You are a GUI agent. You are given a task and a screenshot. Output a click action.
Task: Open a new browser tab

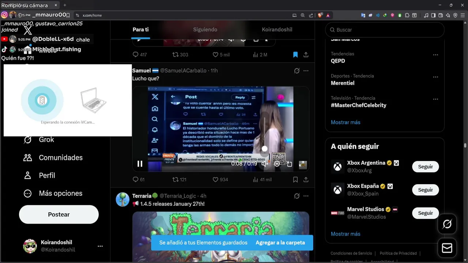coord(65,5)
